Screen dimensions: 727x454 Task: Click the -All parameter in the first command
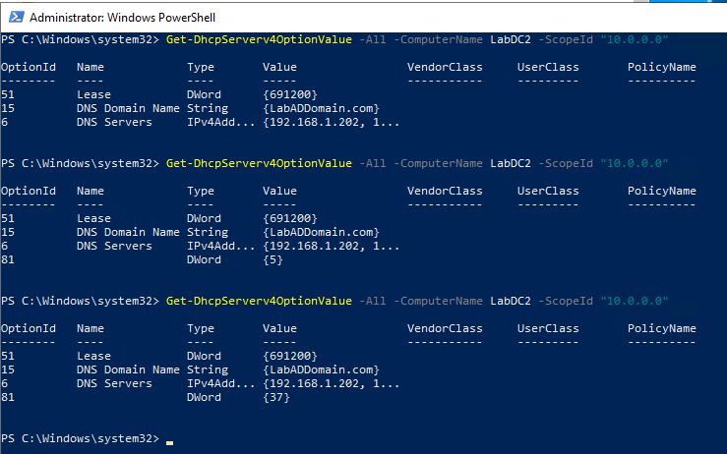click(374, 38)
